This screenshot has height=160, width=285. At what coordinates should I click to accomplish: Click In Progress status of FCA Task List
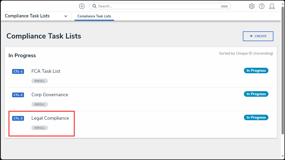click(256, 71)
